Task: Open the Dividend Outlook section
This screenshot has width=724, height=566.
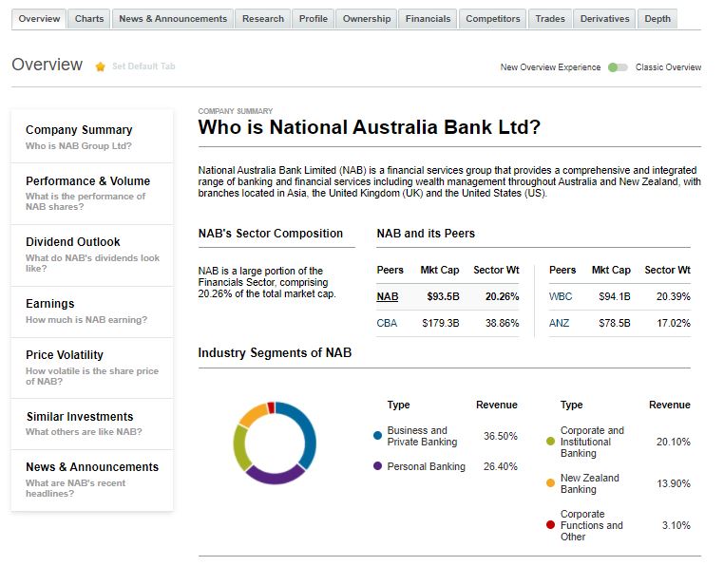Action: click(x=92, y=255)
